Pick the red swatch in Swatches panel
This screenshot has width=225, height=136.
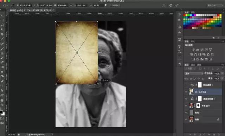click(x=184, y=15)
